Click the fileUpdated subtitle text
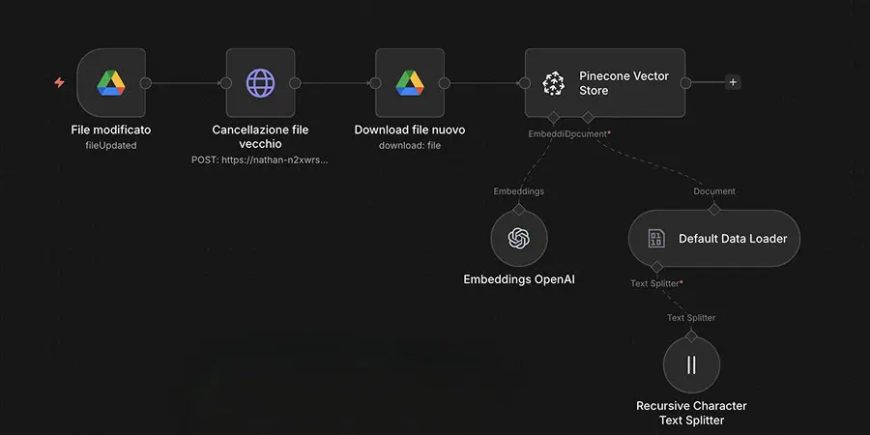This screenshot has width=870, height=435. (x=111, y=145)
